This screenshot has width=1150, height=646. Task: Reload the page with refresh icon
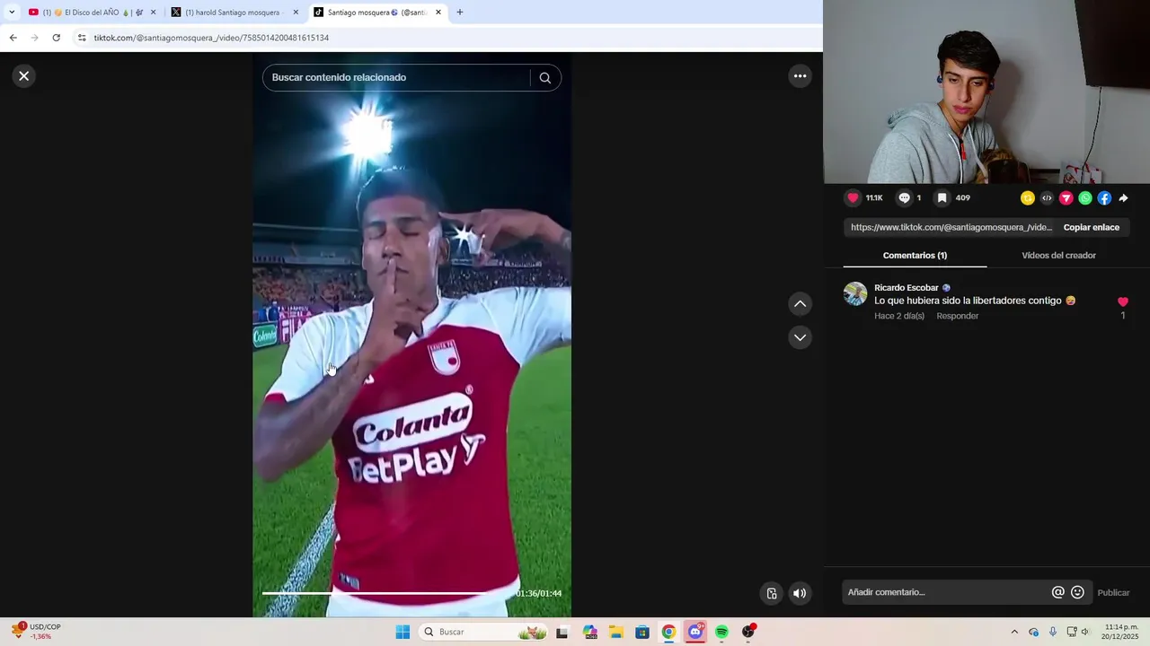56,38
